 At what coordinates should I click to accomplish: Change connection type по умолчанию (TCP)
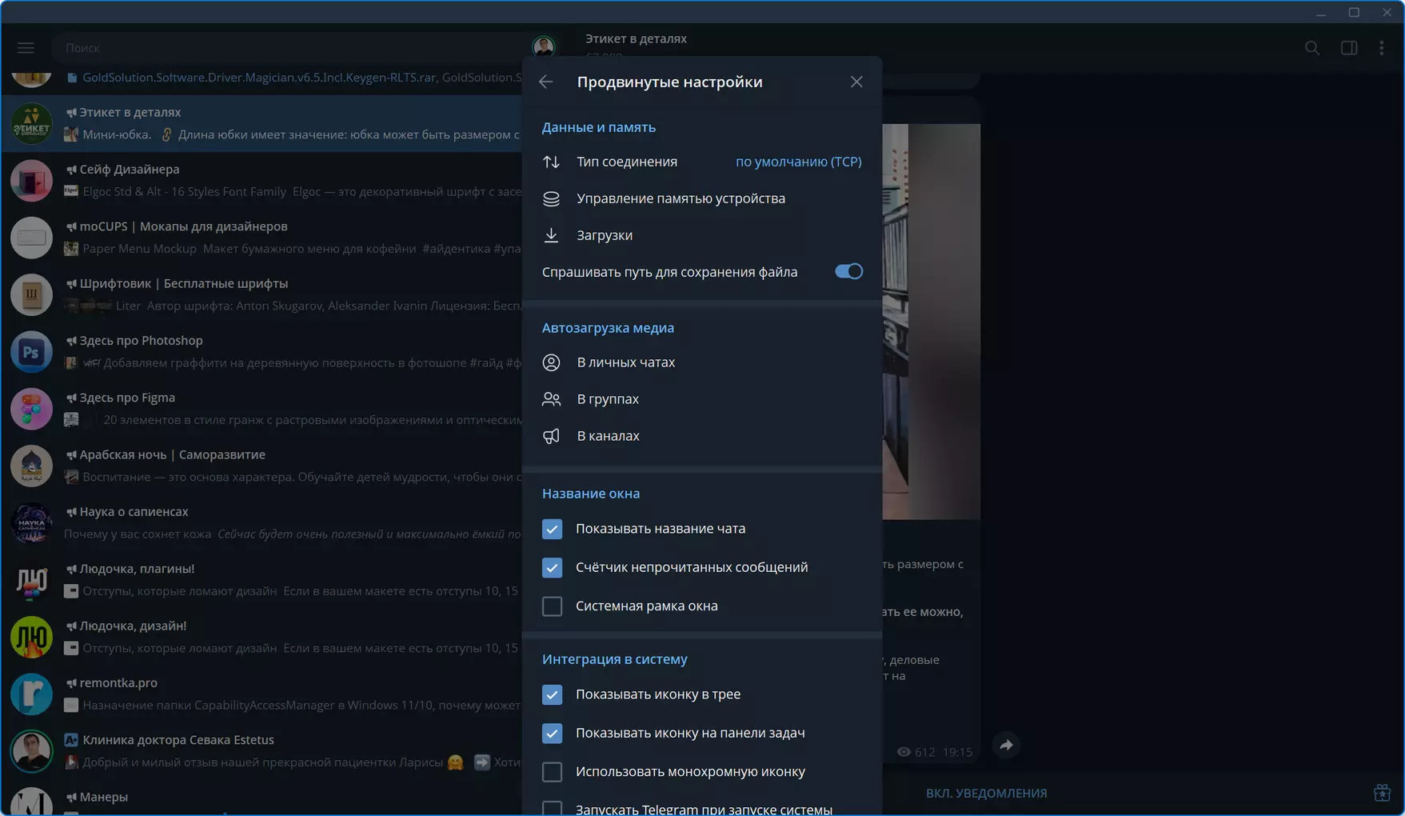coord(798,162)
